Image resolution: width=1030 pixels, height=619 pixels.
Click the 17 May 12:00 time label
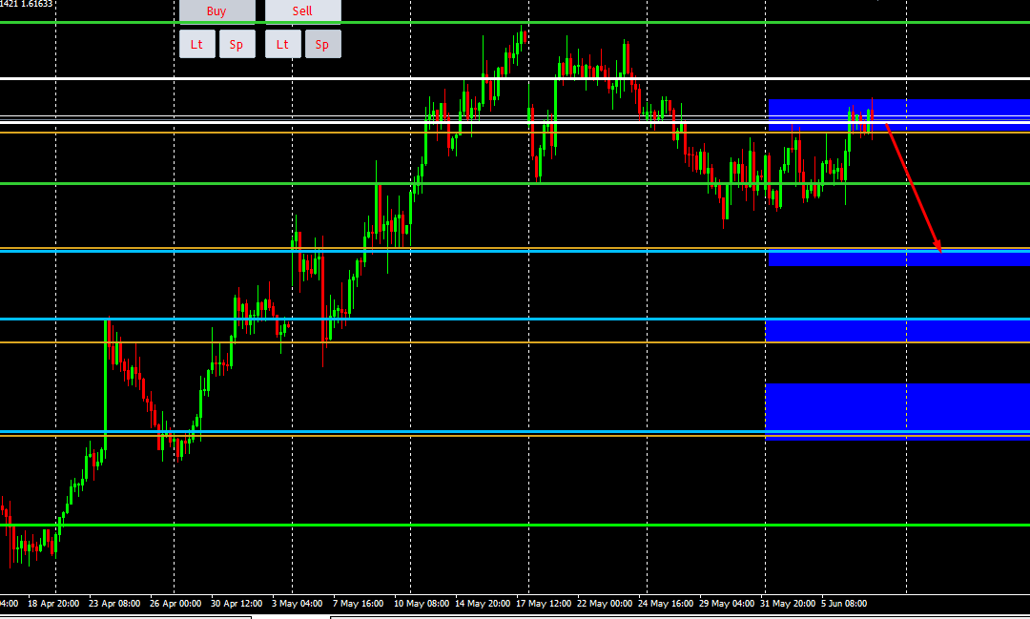click(x=544, y=604)
